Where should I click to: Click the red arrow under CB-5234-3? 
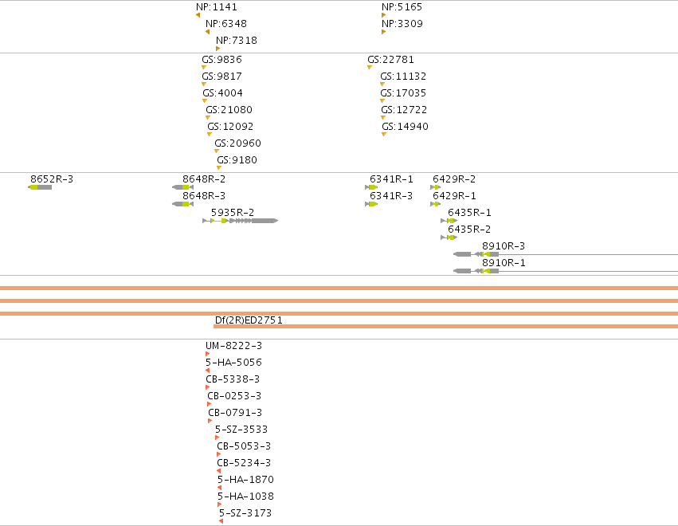pyautogui.click(x=219, y=471)
